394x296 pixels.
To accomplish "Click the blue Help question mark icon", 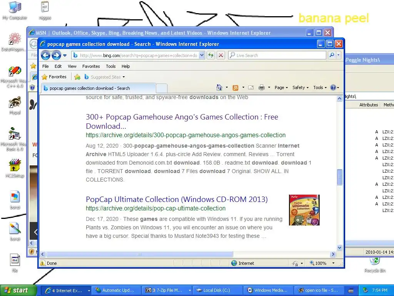I will pyautogui.click(x=333, y=87).
